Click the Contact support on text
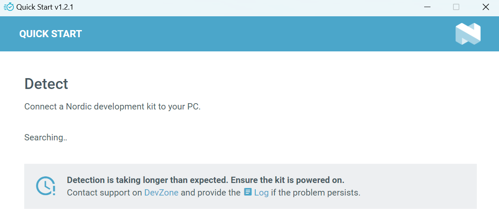The image size is (499, 221). (105, 193)
